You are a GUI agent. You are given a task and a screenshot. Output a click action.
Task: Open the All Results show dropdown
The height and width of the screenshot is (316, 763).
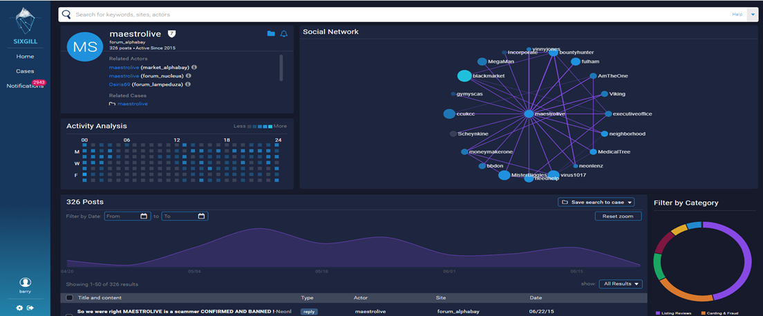(621, 284)
